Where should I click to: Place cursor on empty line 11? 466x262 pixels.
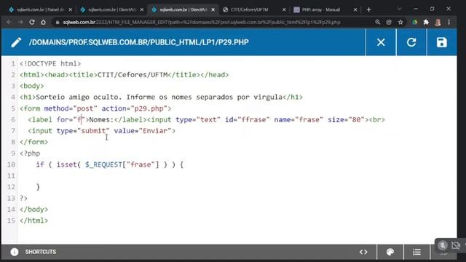point(237,176)
